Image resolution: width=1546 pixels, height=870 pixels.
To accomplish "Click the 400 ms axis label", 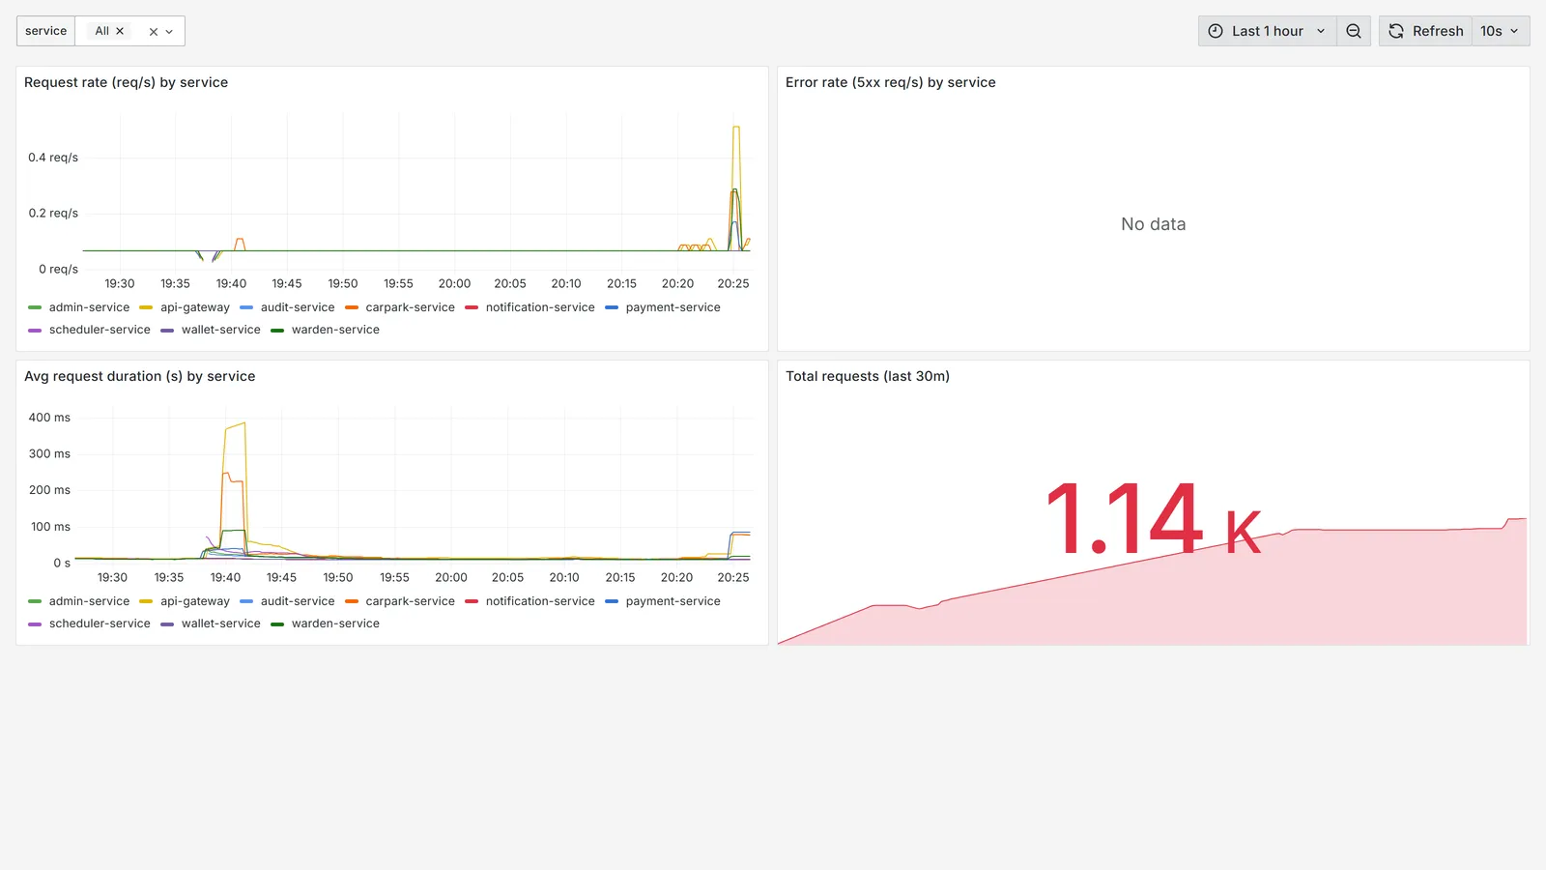I will coord(49,418).
